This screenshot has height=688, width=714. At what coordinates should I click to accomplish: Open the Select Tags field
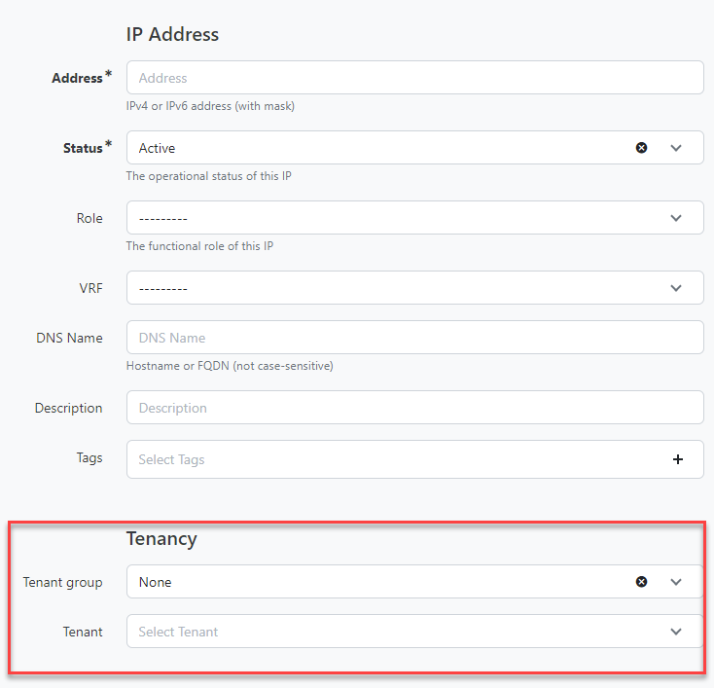pyautogui.click(x=414, y=459)
